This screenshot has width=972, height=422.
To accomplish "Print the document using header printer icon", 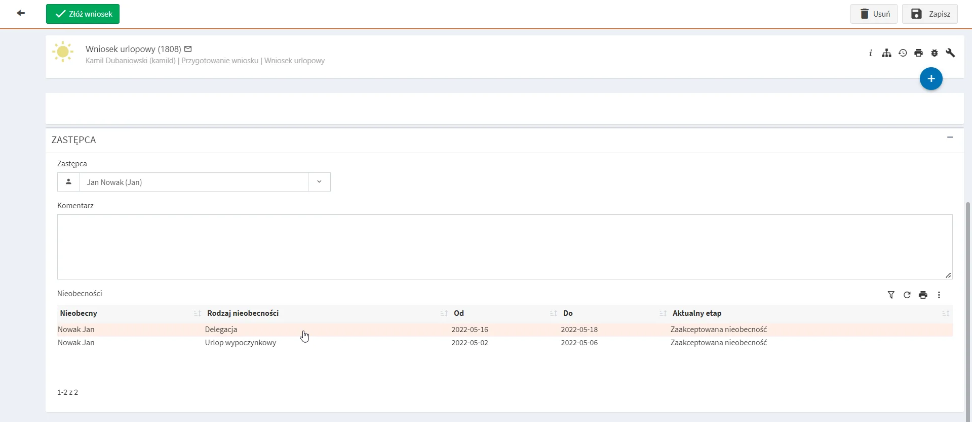I will click(918, 53).
